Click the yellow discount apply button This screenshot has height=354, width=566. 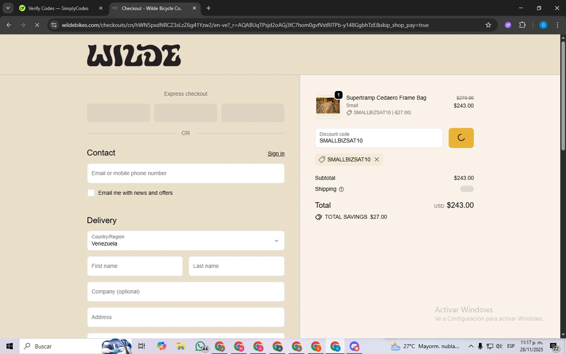coord(461,138)
